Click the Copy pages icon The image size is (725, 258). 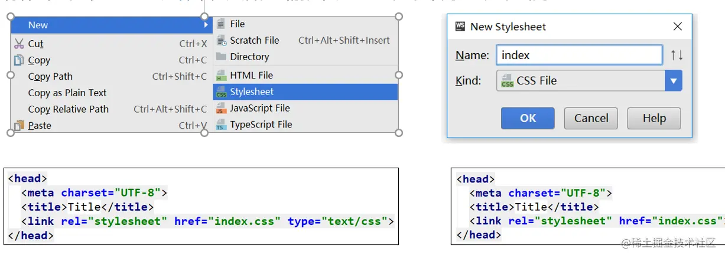[19, 60]
